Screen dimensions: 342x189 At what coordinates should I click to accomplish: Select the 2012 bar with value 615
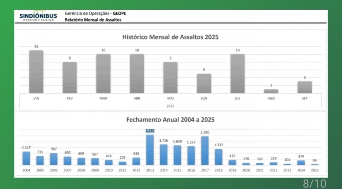[136, 161]
